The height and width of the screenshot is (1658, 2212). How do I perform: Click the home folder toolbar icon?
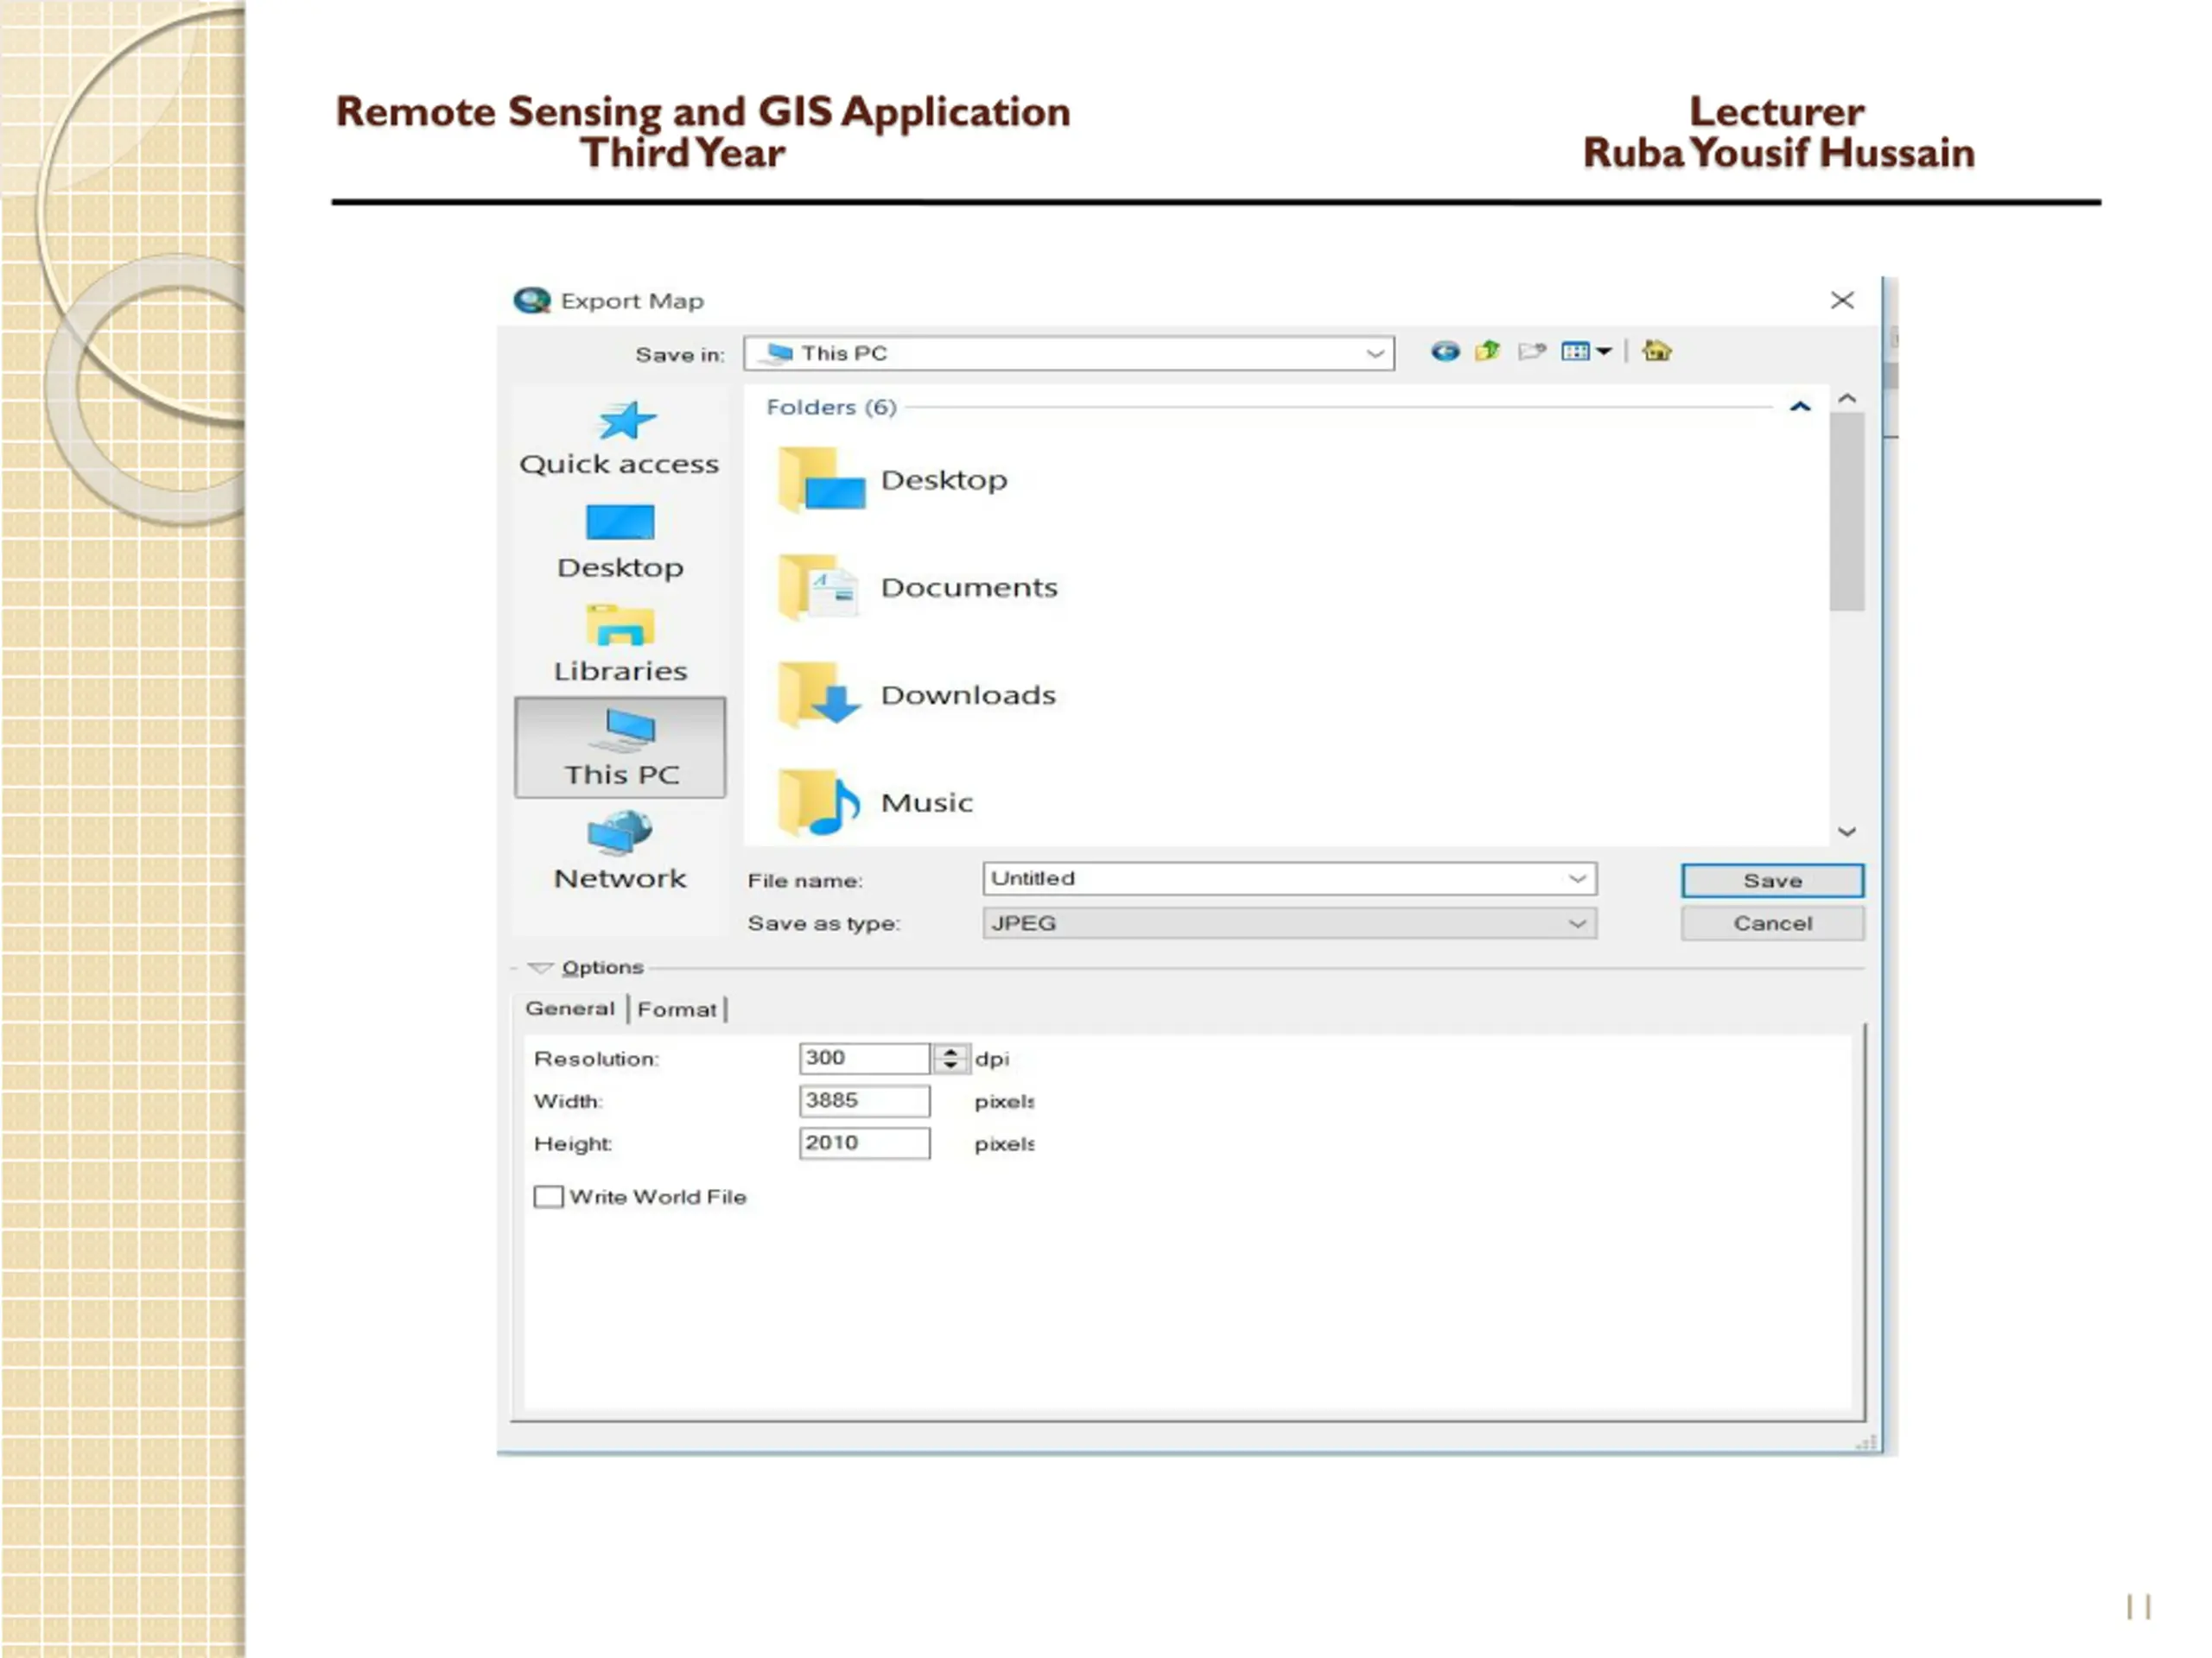pyautogui.click(x=1656, y=351)
